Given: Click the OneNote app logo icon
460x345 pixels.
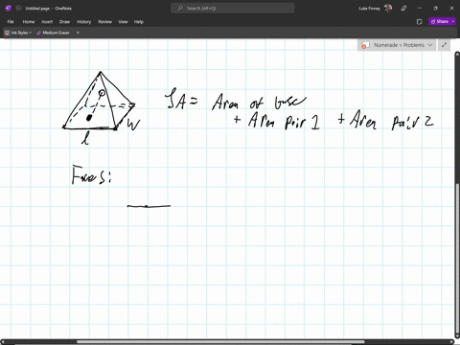Looking at the screenshot, I should click(8, 9).
